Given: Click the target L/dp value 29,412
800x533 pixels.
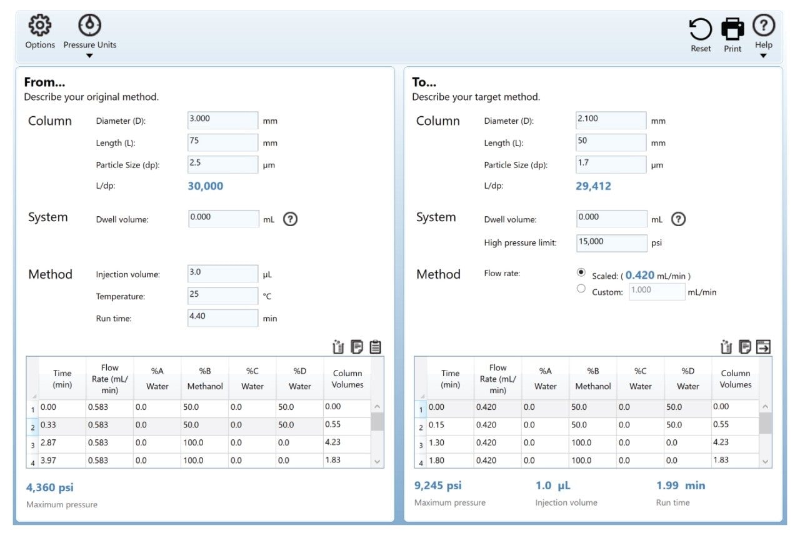Looking at the screenshot, I should [x=594, y=186].
